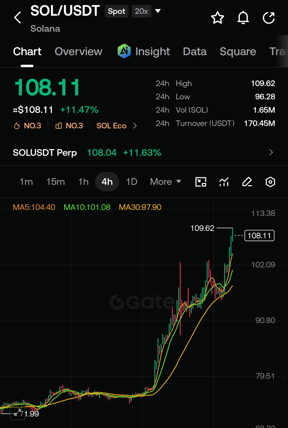
Task: Expand chart to fullscreen icon at bottom-left
Action: click(x=18, y=413)
